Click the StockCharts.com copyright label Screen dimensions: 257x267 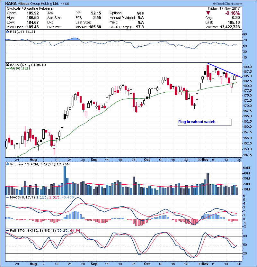pos(227,4)
